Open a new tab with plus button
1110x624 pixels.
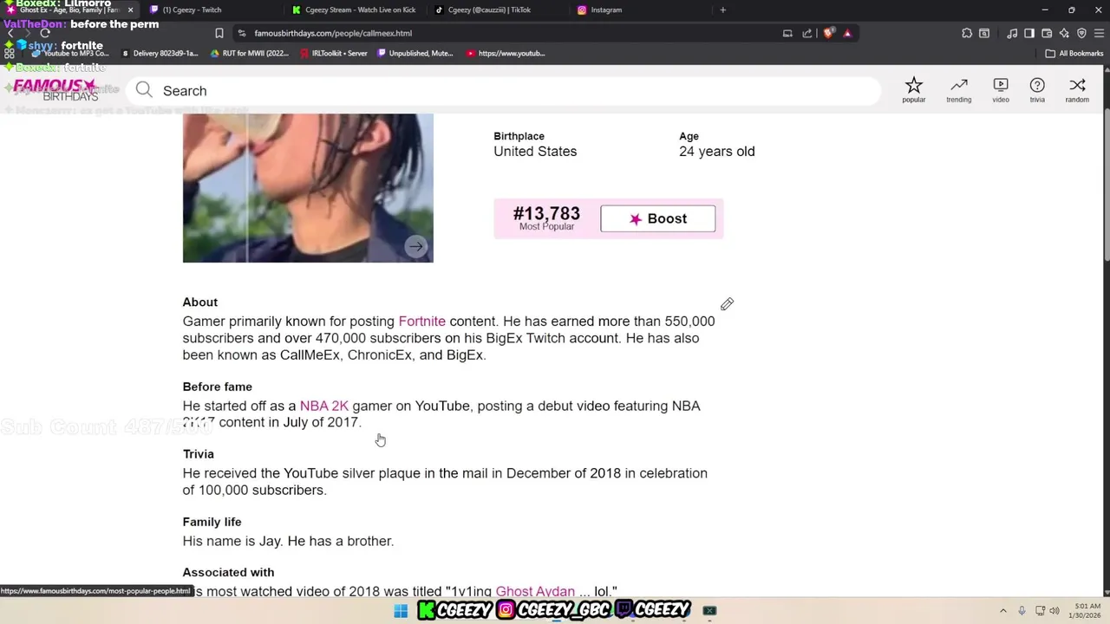coord(723,10)
